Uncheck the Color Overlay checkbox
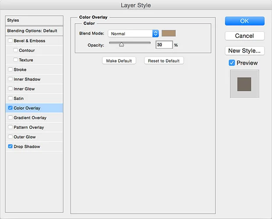The width and height of the screenshot is (272, 219). point(10,108)
